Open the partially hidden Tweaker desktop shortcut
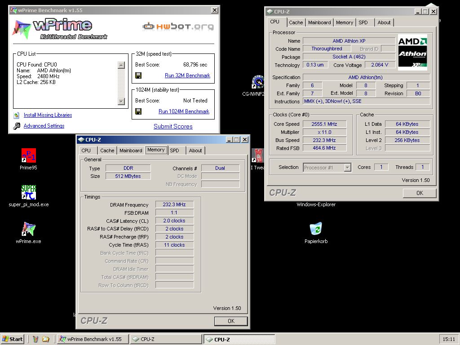This screenshot has width=460, height=345. [x=258, y=155]
